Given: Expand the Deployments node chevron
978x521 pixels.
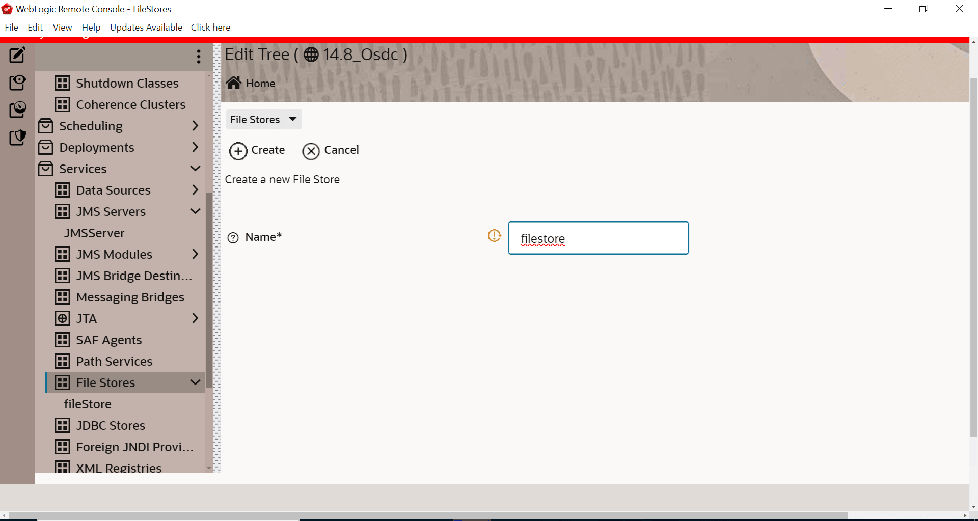Looking at the screenshot, I should [x=195, y=147].
